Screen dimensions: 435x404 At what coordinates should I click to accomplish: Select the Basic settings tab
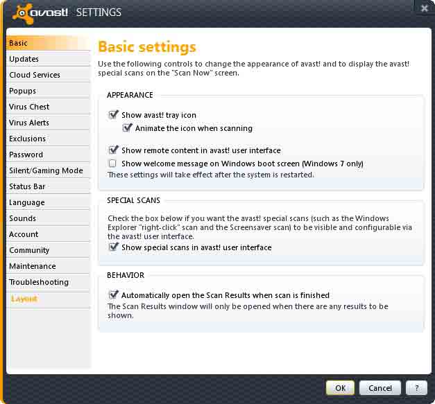[x=48, y=43]
